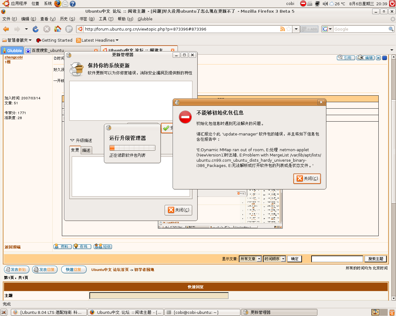Open 工具 (T) menu

pos(106,19)
